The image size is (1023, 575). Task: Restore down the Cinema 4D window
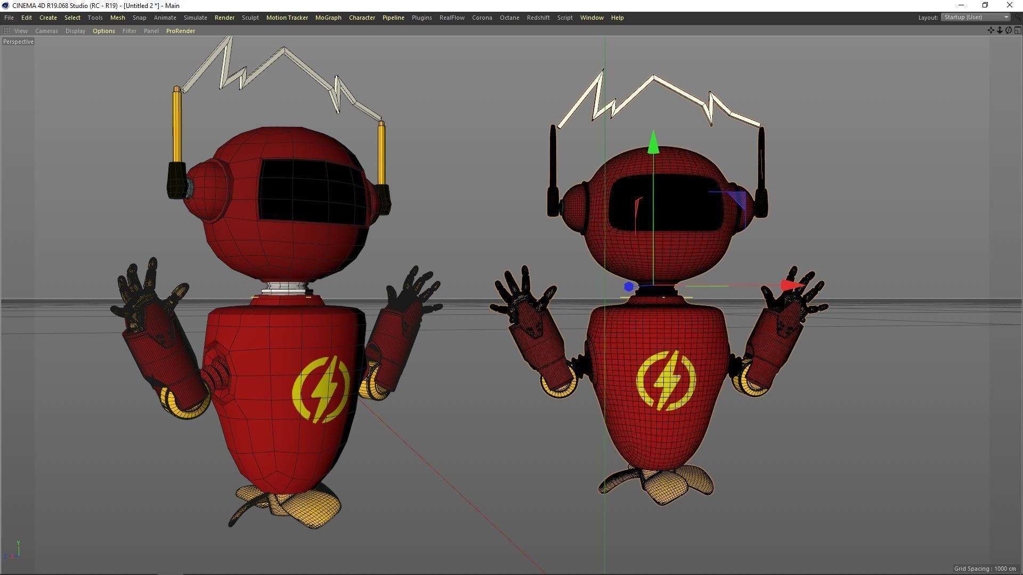[985, 5]
